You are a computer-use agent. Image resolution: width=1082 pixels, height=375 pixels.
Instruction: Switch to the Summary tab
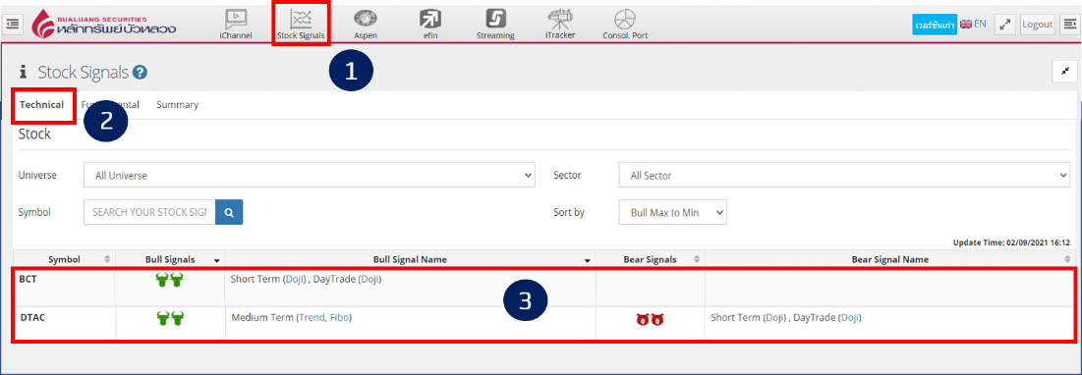click(177, 105)
